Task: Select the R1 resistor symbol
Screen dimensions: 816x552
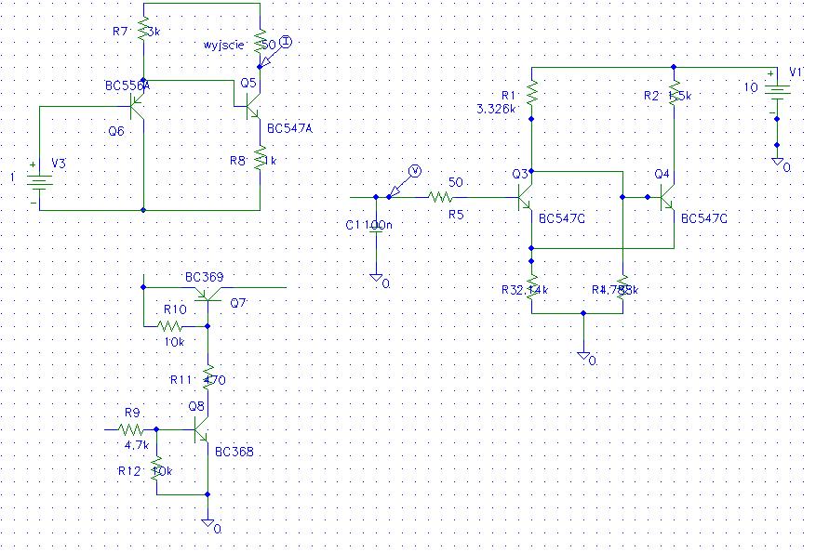Action: click(531, 94)
